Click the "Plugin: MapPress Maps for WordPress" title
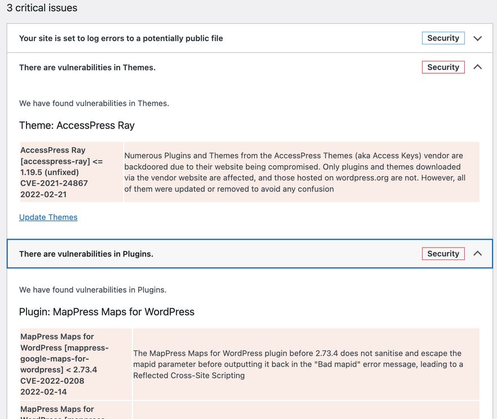497x419 pixels. pos(107,312)
